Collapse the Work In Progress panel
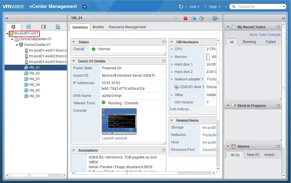The width and height of the screenshot is (291, 183). pos(228,105)
